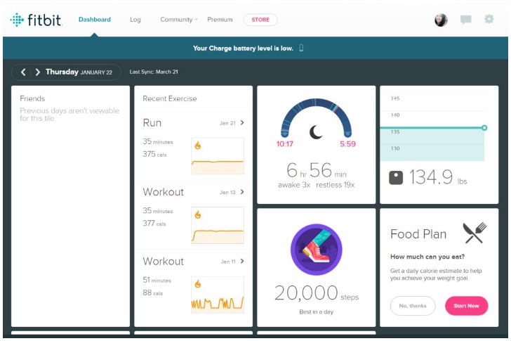Click the Start Now button

coord(466,306)
